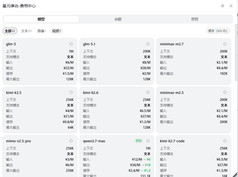
Task: Select the minimax-m2.7 radio button
Action: (x=225, y=44)
